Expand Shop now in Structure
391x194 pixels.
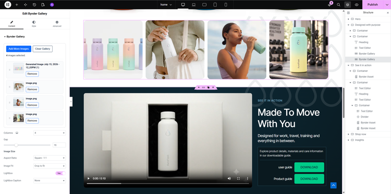click(348, 134)
